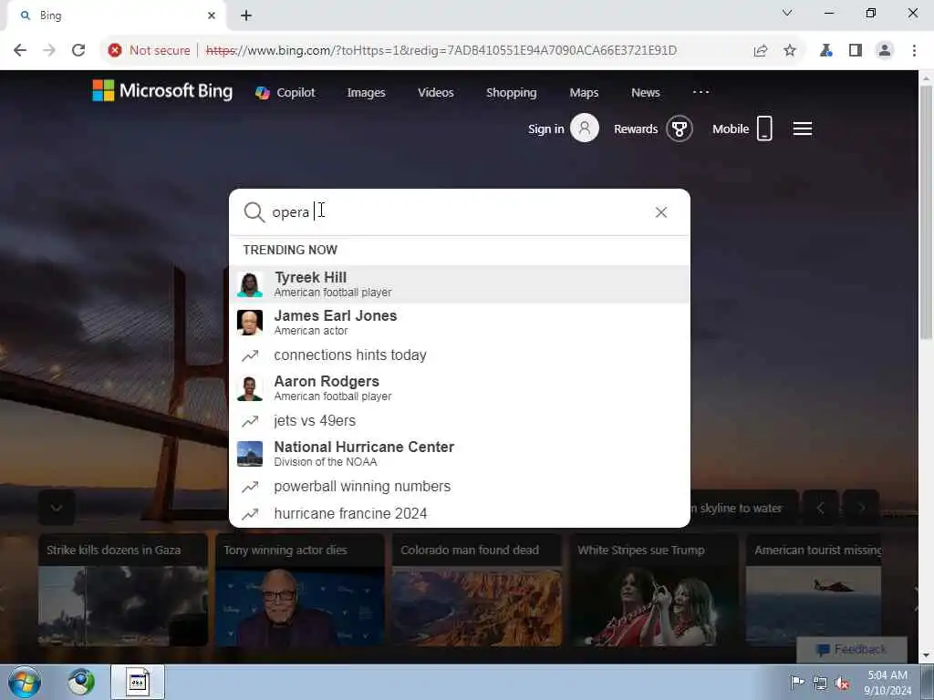Click the Feedback button
The width and height of the screenshot is (934, 700).
(852, 649)
